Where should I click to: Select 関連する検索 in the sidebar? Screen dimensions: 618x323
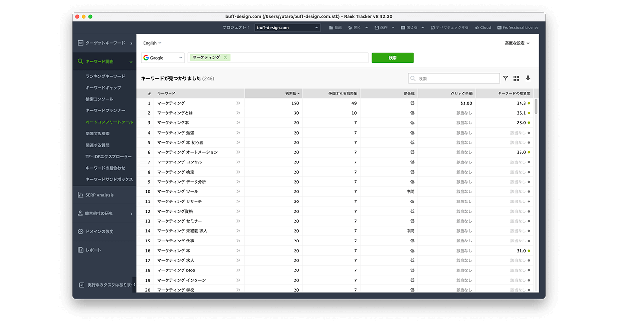98,134
